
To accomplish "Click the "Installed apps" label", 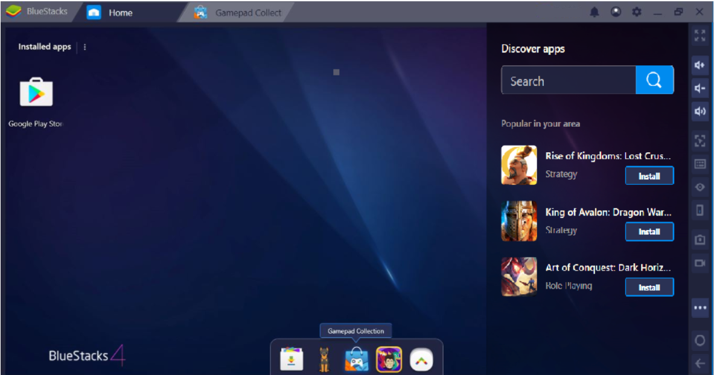I will (x=45, y=46).
